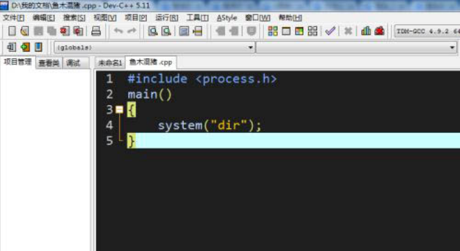Click the Print toolbar icon
This screenshot has width=460, height=251.
pyautogui.click(x=96, y=31)
